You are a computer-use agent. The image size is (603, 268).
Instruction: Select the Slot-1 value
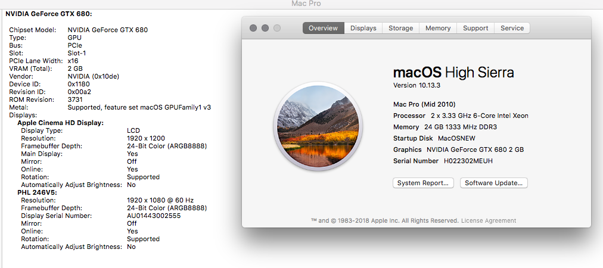pyautogui.click(x=77, y=53)
